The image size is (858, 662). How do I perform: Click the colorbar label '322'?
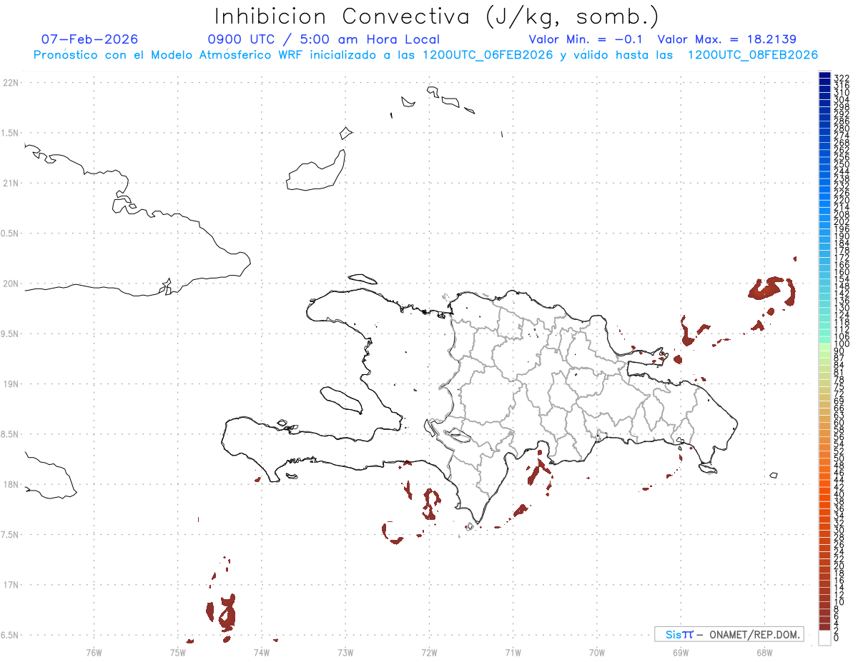tap(842, 77)
